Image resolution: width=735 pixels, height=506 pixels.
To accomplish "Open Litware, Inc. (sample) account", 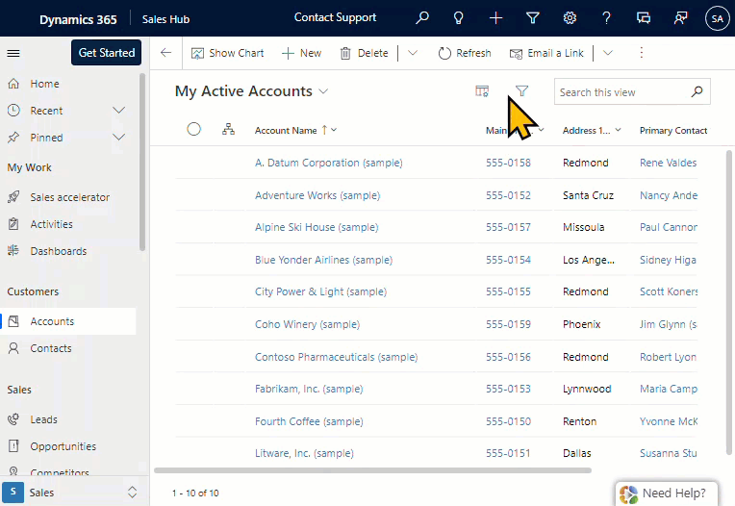I will 304,453.
